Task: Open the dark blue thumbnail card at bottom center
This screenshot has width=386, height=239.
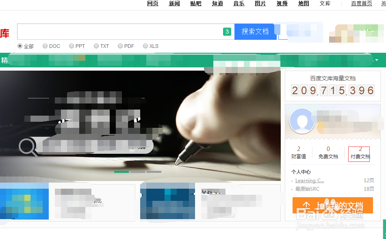Action: point(167,201)
